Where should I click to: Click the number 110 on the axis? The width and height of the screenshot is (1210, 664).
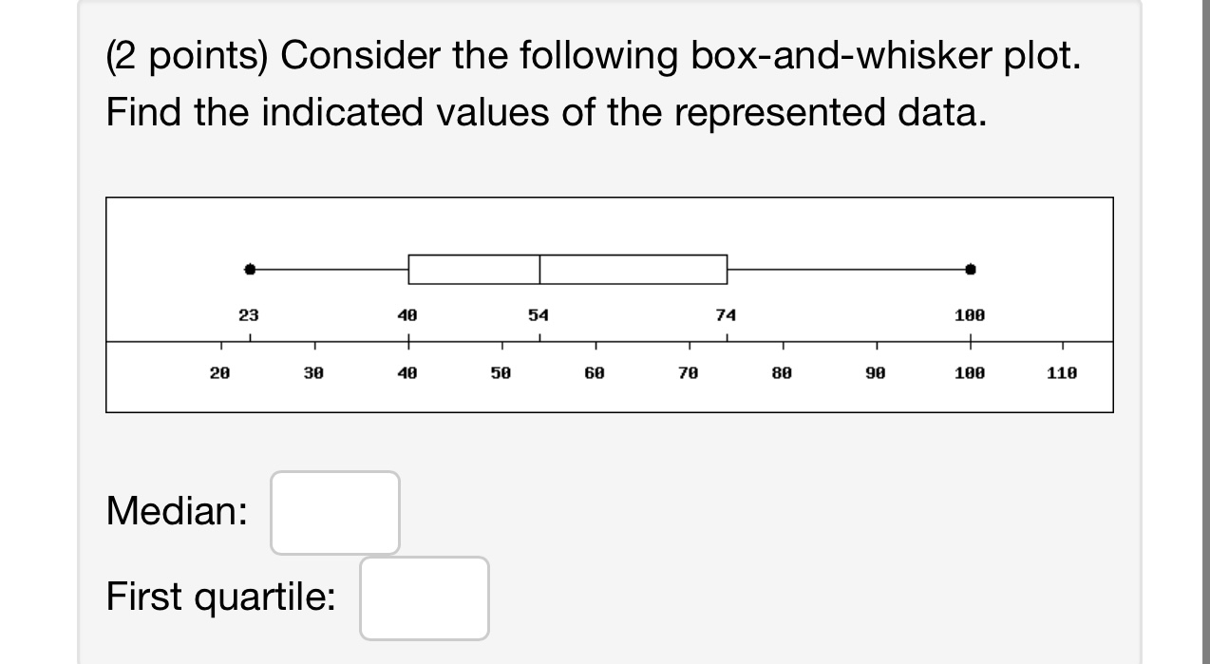pyautogui.click(x=1061, y=372)
